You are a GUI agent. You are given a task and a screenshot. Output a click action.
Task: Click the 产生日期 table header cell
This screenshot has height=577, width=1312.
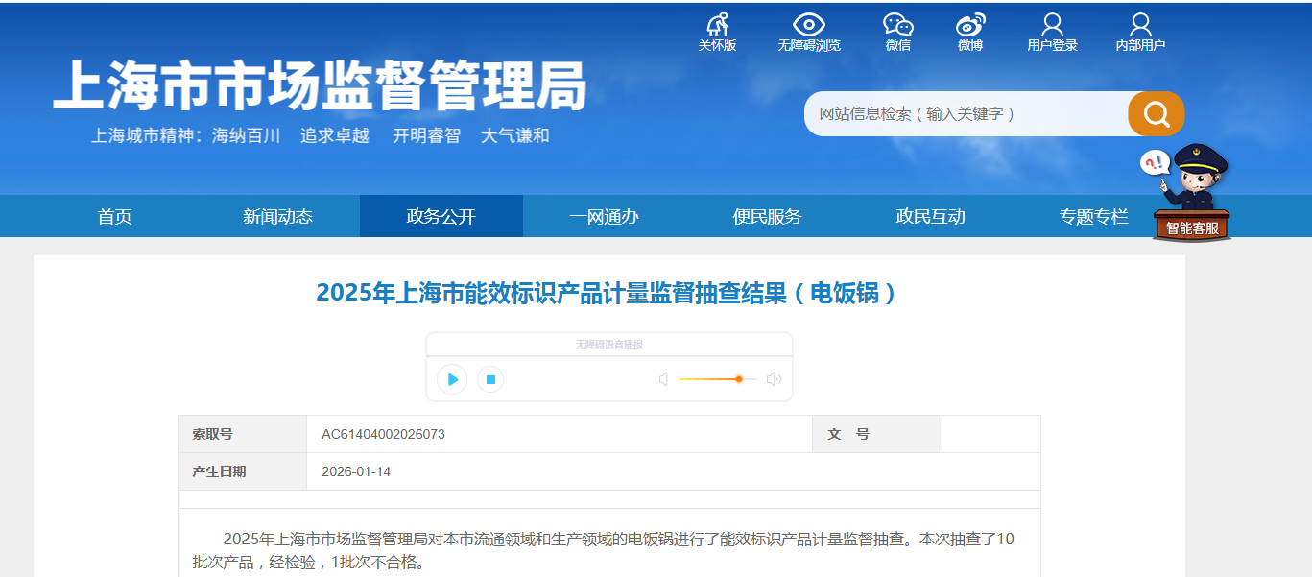pyautogui.click(x=242, y=471)
